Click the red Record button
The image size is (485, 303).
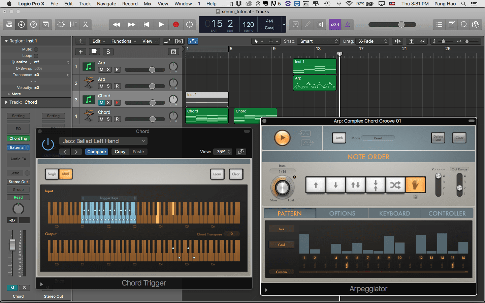click(x=176, y=25)
